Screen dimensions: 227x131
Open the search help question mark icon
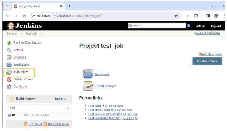188,26
